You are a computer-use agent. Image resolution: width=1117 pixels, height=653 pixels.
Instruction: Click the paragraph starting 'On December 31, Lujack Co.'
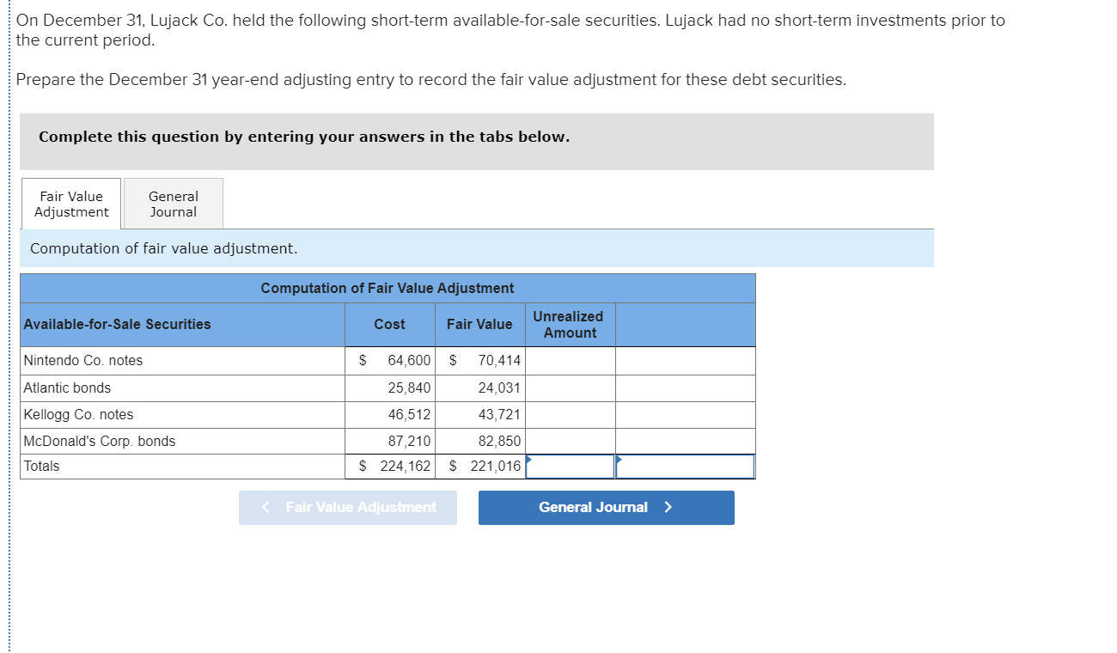[510, 30]
